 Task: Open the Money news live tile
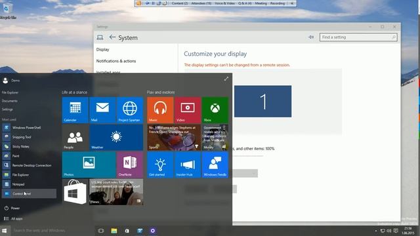[215, 137]
